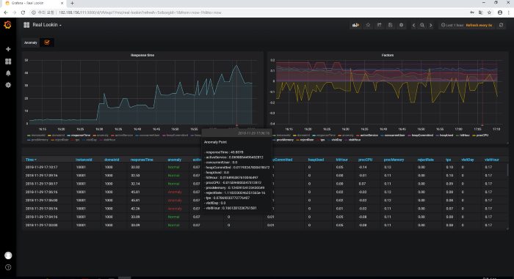Click responseTime value 32.14

click(135, 184)
